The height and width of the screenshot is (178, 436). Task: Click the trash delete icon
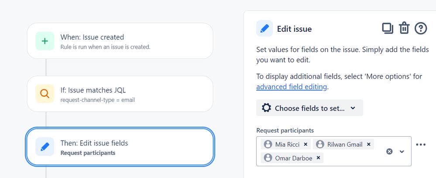click(x=404, y=29)
